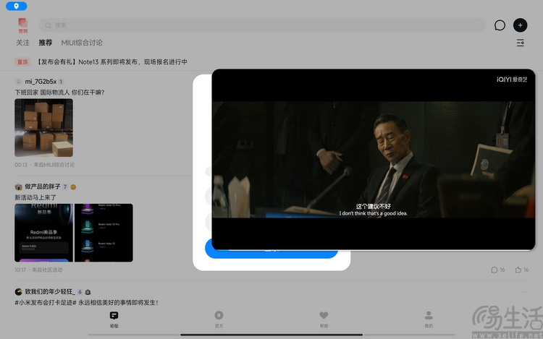This screenshot has width=543, height=339.
Task: Tap 做产品的胖子 avatar icon
Action: (18, 186)
